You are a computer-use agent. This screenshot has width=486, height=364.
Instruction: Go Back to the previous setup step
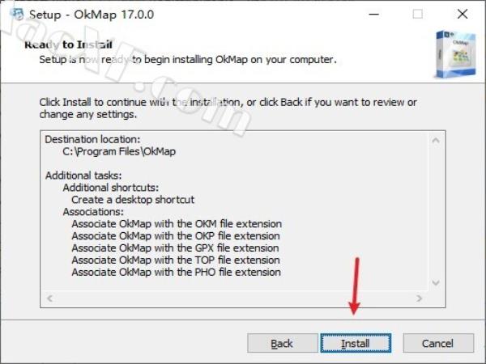[282, 344]
